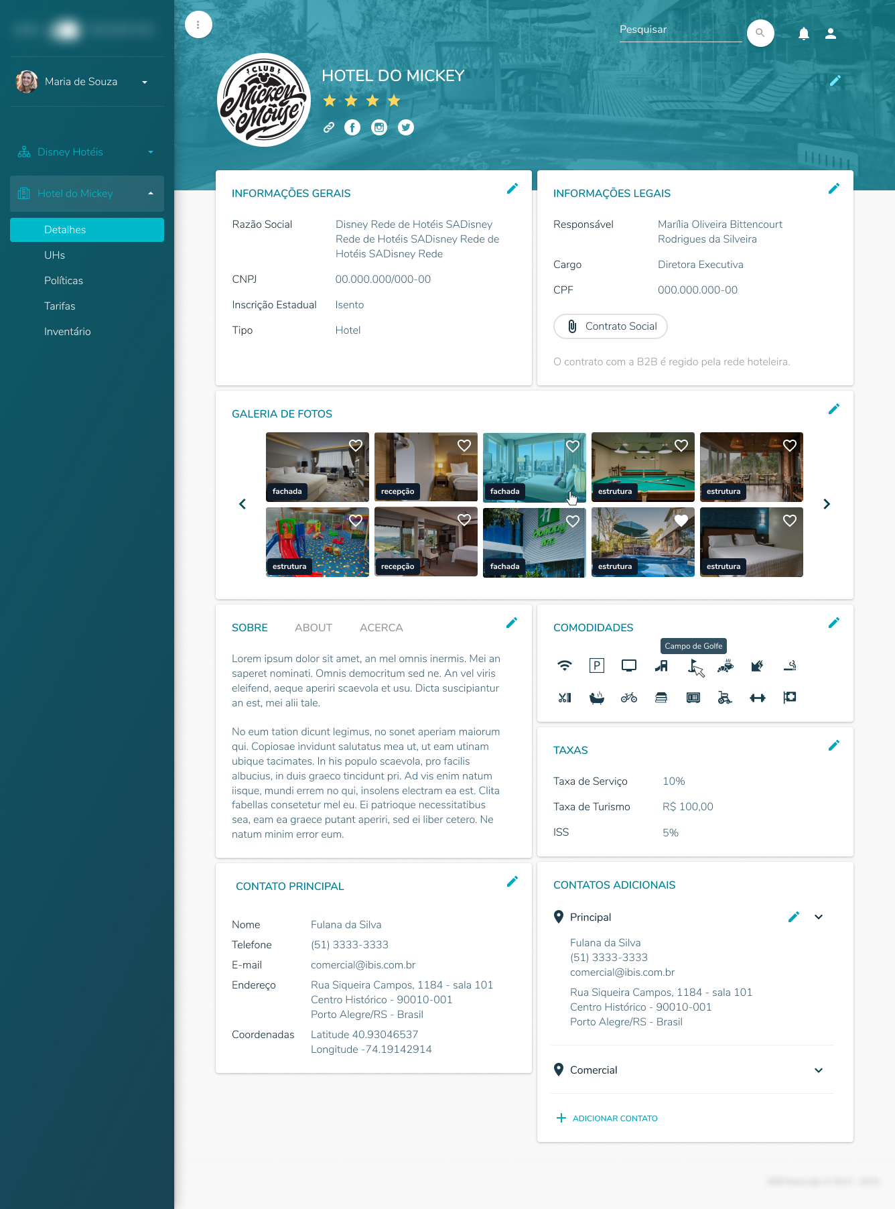Click the Wi-Fi amenity icon

tap(565, 665)
